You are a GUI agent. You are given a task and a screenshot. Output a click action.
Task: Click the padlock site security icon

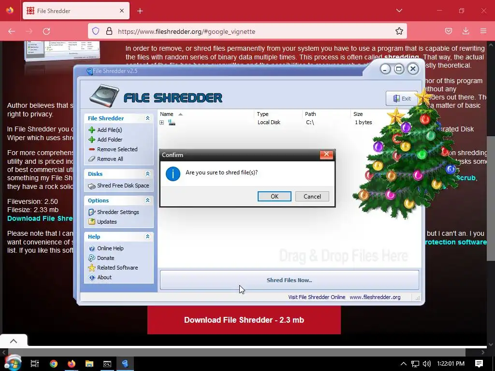pyautogui.click(x=109, y=31)
